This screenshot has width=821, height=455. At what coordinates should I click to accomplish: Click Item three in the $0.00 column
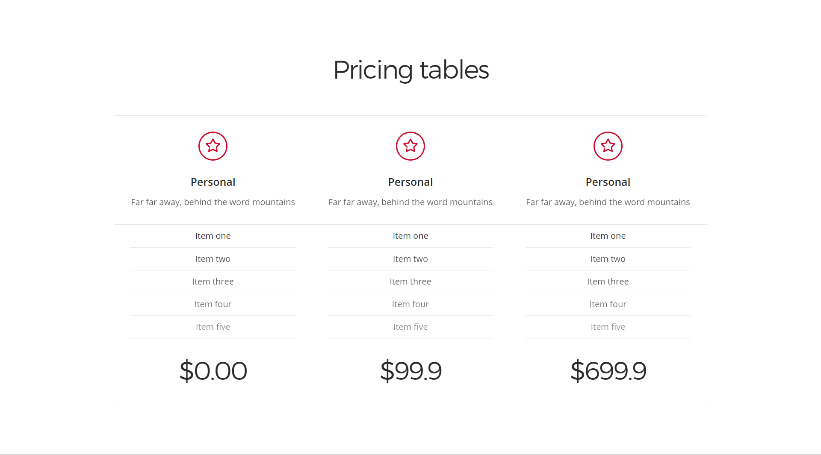pos(213,282)
